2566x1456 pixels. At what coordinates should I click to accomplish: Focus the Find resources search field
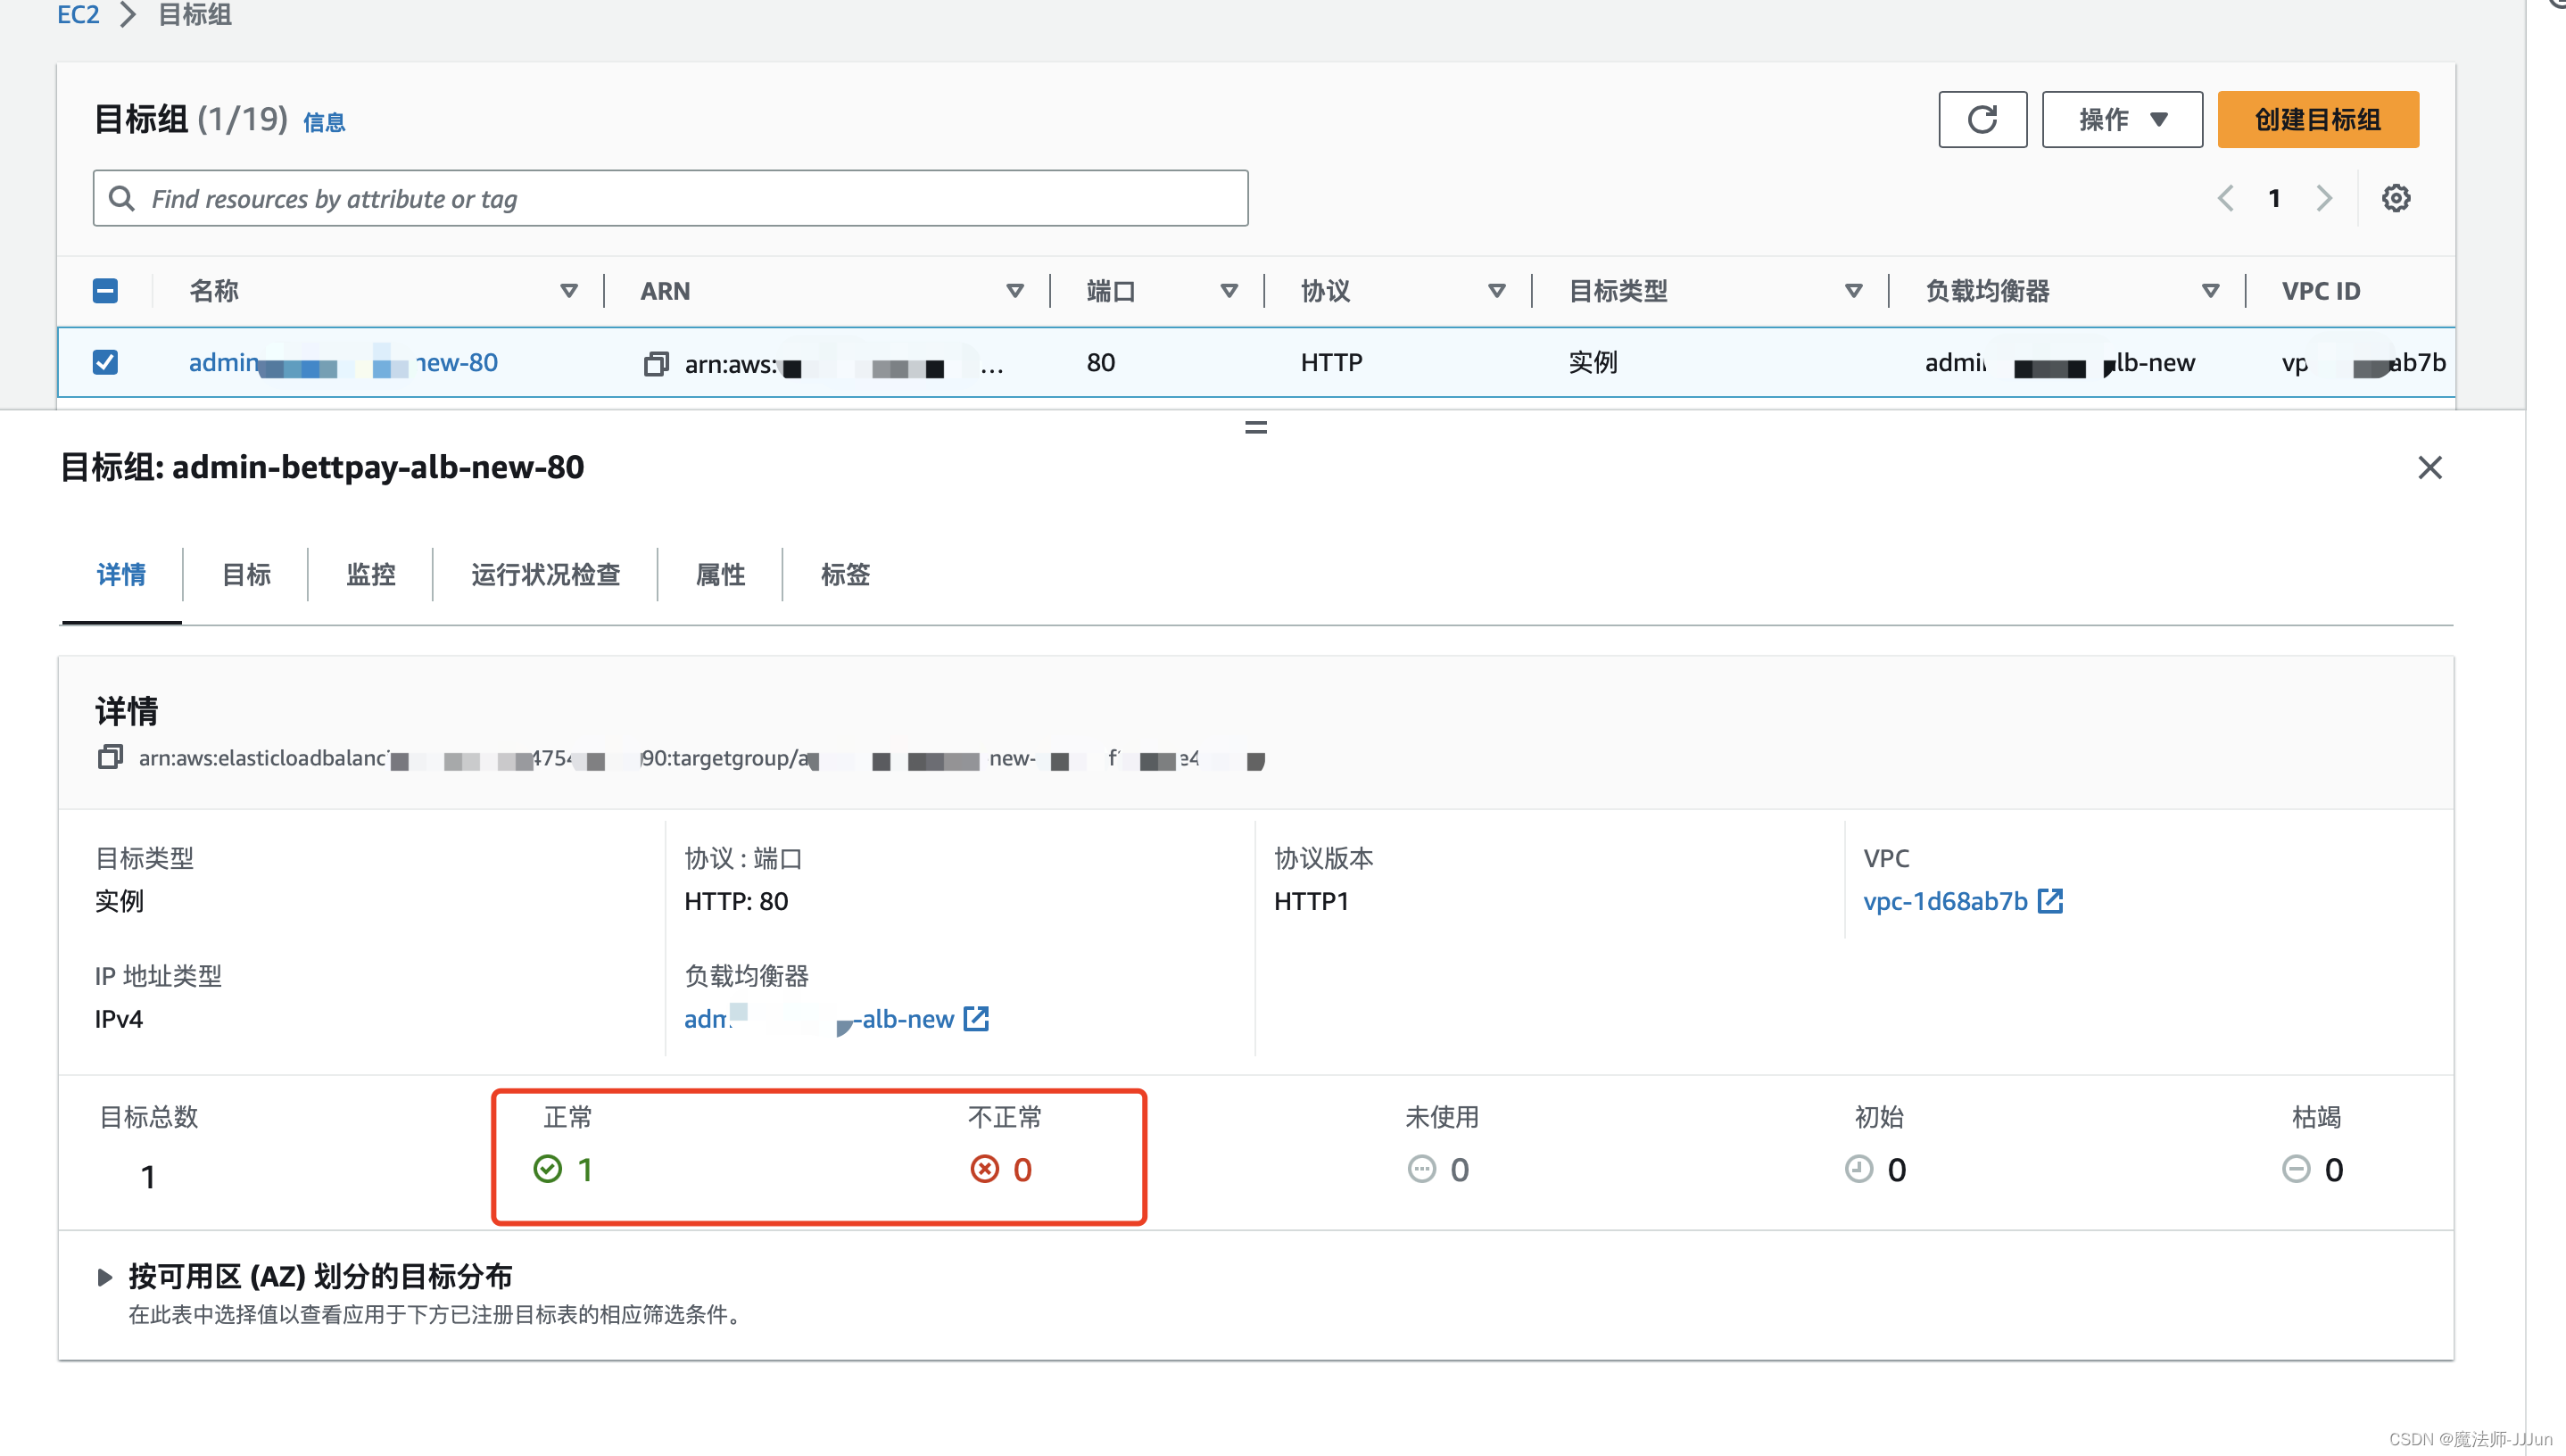pos(670,198)
